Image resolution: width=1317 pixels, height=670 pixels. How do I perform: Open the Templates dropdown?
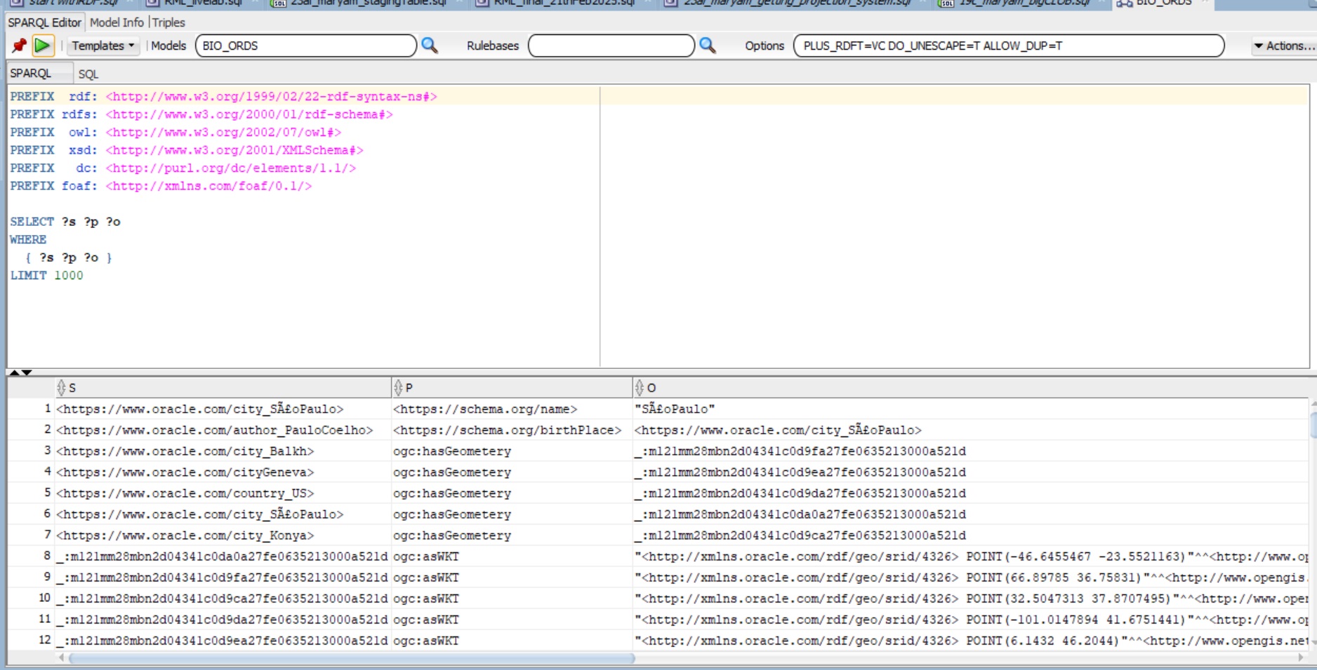click(x=102, y=46)
